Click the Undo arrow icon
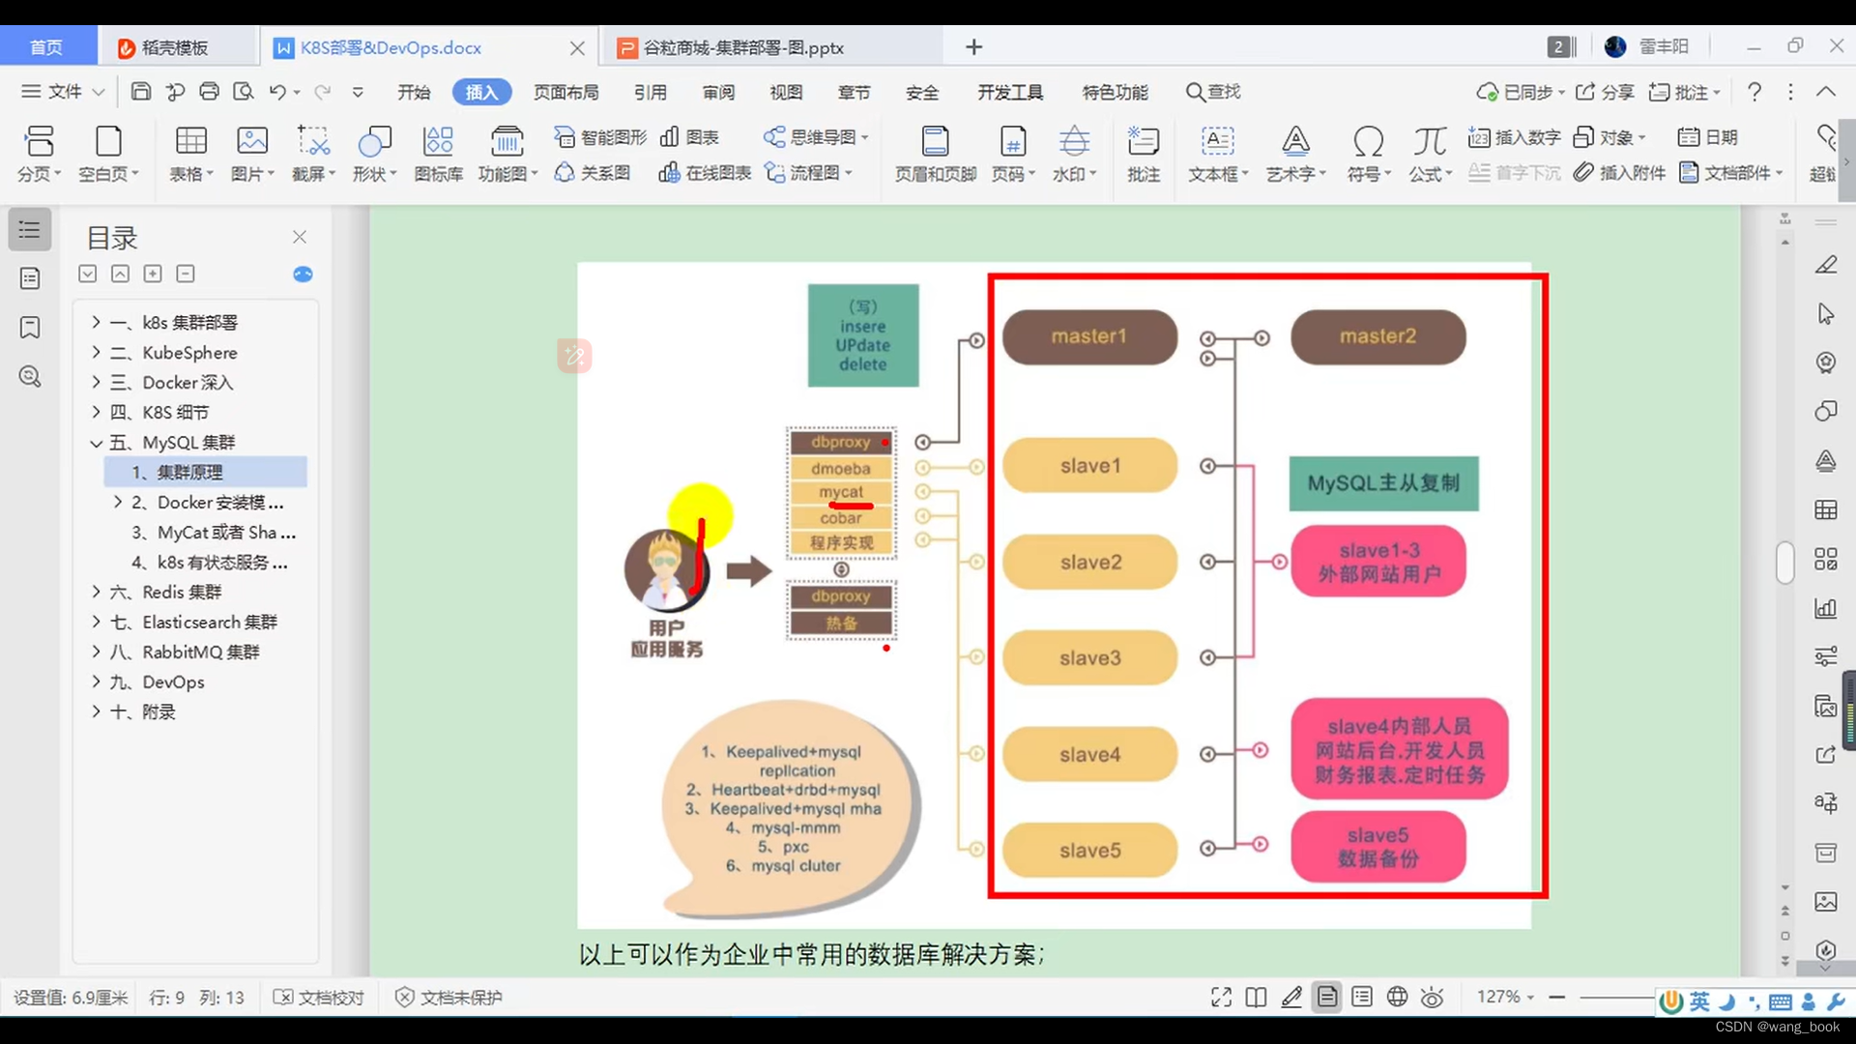The image size is (1856, 1044). coord(277,92)
